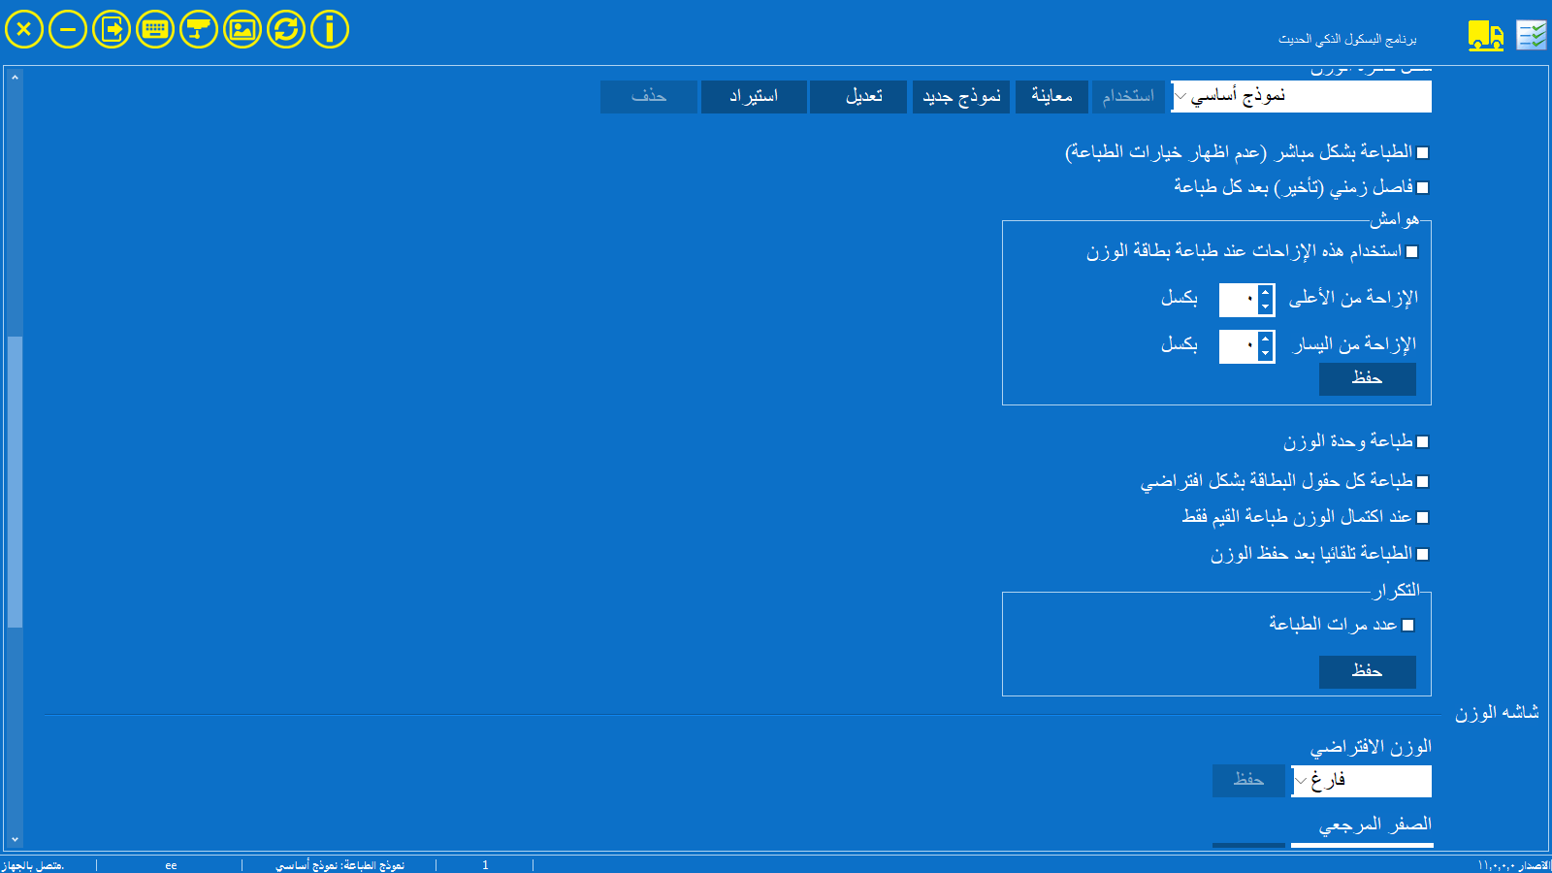This screenshot has width=1552, height=873.
Task: Click حفظ button in هوامش group
Action: click(x=1367, y=378)
